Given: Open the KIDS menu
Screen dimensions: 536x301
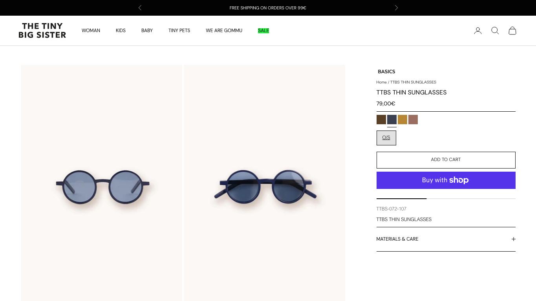Looking at the screenshot, I should pyautogui.click(x=121, y=31).
